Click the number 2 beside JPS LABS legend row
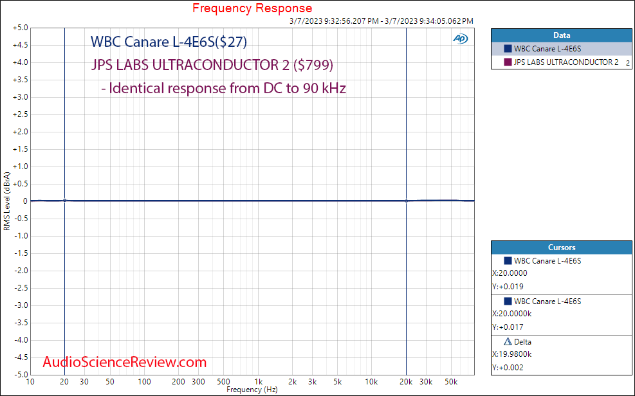The image size is (635, 396). 628,63
